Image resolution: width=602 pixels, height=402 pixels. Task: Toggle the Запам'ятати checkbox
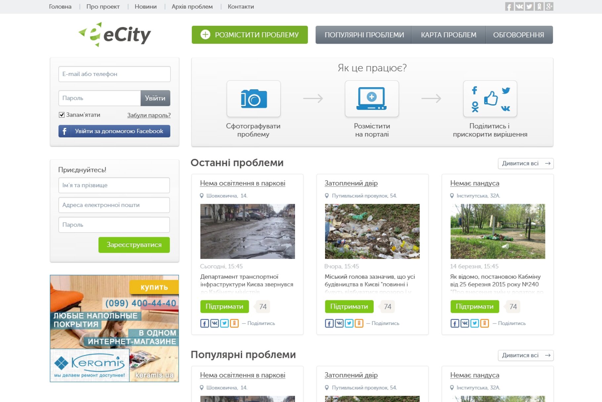pyautogui.click(x=62, y=115)
